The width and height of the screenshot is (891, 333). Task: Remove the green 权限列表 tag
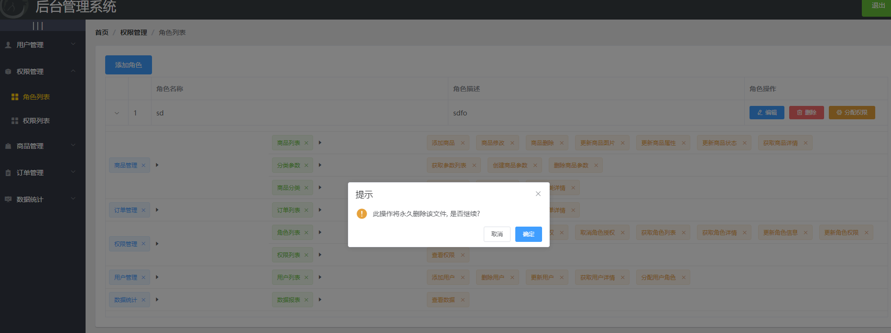point(306,255)
